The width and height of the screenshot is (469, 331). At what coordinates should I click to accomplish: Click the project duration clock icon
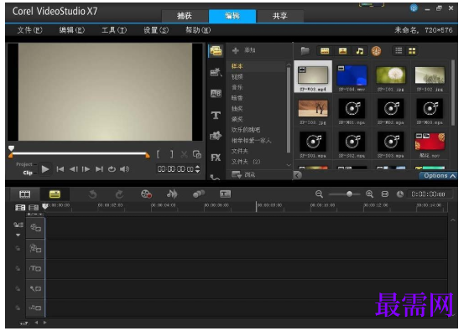pos(400,194)
